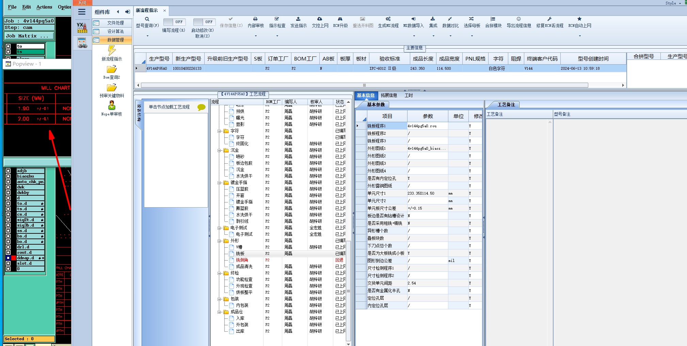This screenshot has width=687, height=346.
Task: Click the 数据对比 icon
Action: [x=450, y=19]
